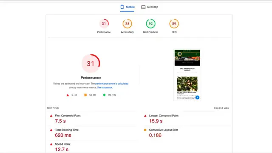Viewport: 272px width, 153px height.
Task: Click the 0.186 value
Action: [x=155, y=135]
